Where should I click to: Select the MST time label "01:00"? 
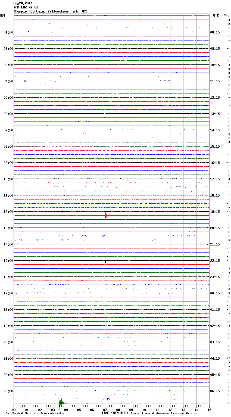(x=8, y=32)
